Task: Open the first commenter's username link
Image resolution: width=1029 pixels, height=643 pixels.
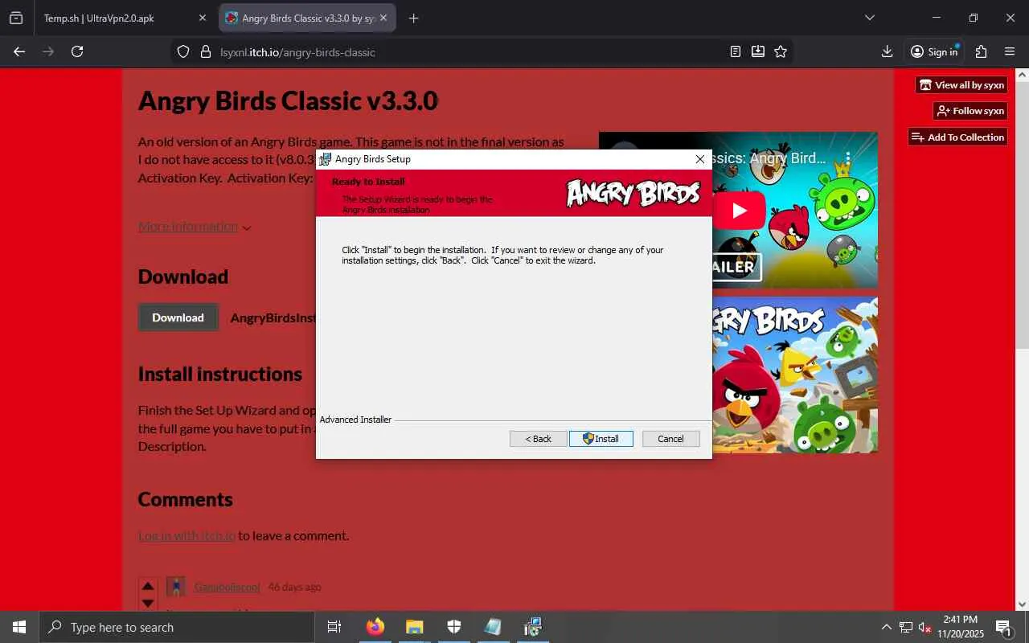Action: (227, 587)
